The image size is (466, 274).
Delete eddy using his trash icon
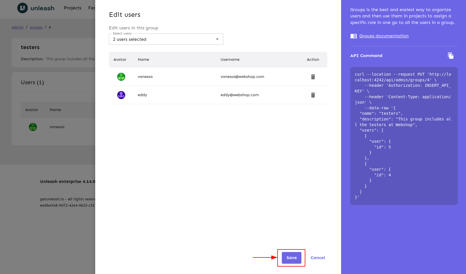point(313,95)
